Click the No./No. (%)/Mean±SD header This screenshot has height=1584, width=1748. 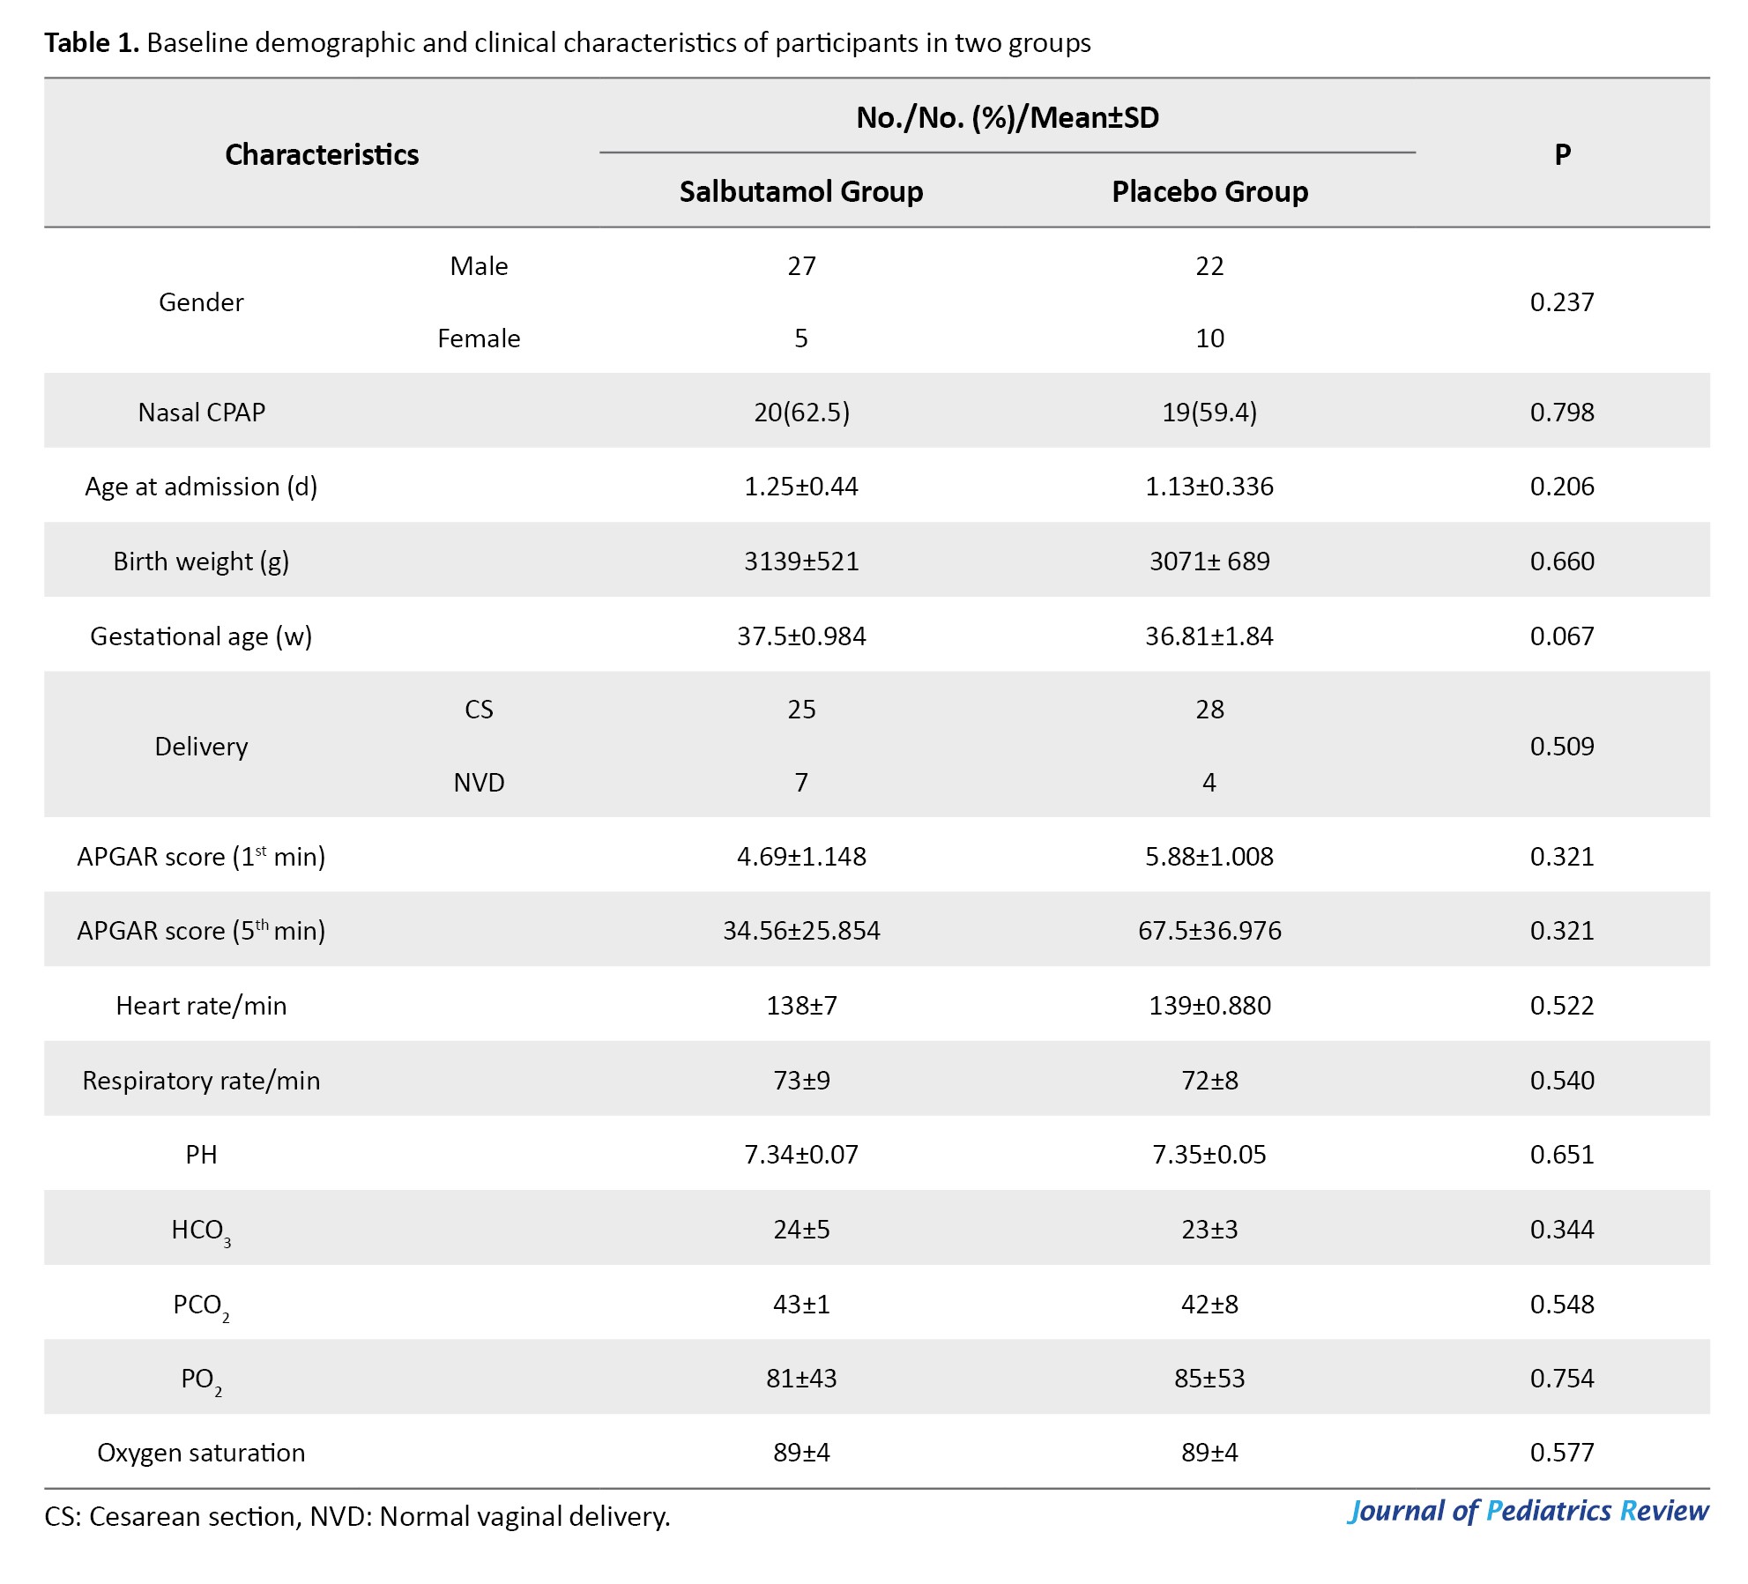(x=1007, y=117)
